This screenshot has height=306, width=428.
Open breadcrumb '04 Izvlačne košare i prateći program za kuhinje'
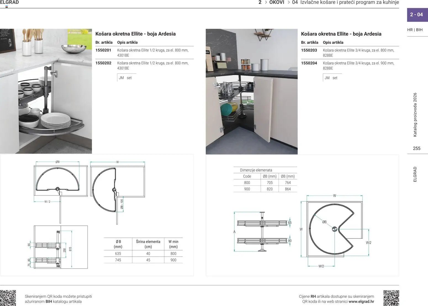[x=345, y=2]
